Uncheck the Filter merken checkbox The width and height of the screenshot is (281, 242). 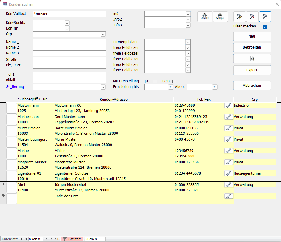click(265, 27)
